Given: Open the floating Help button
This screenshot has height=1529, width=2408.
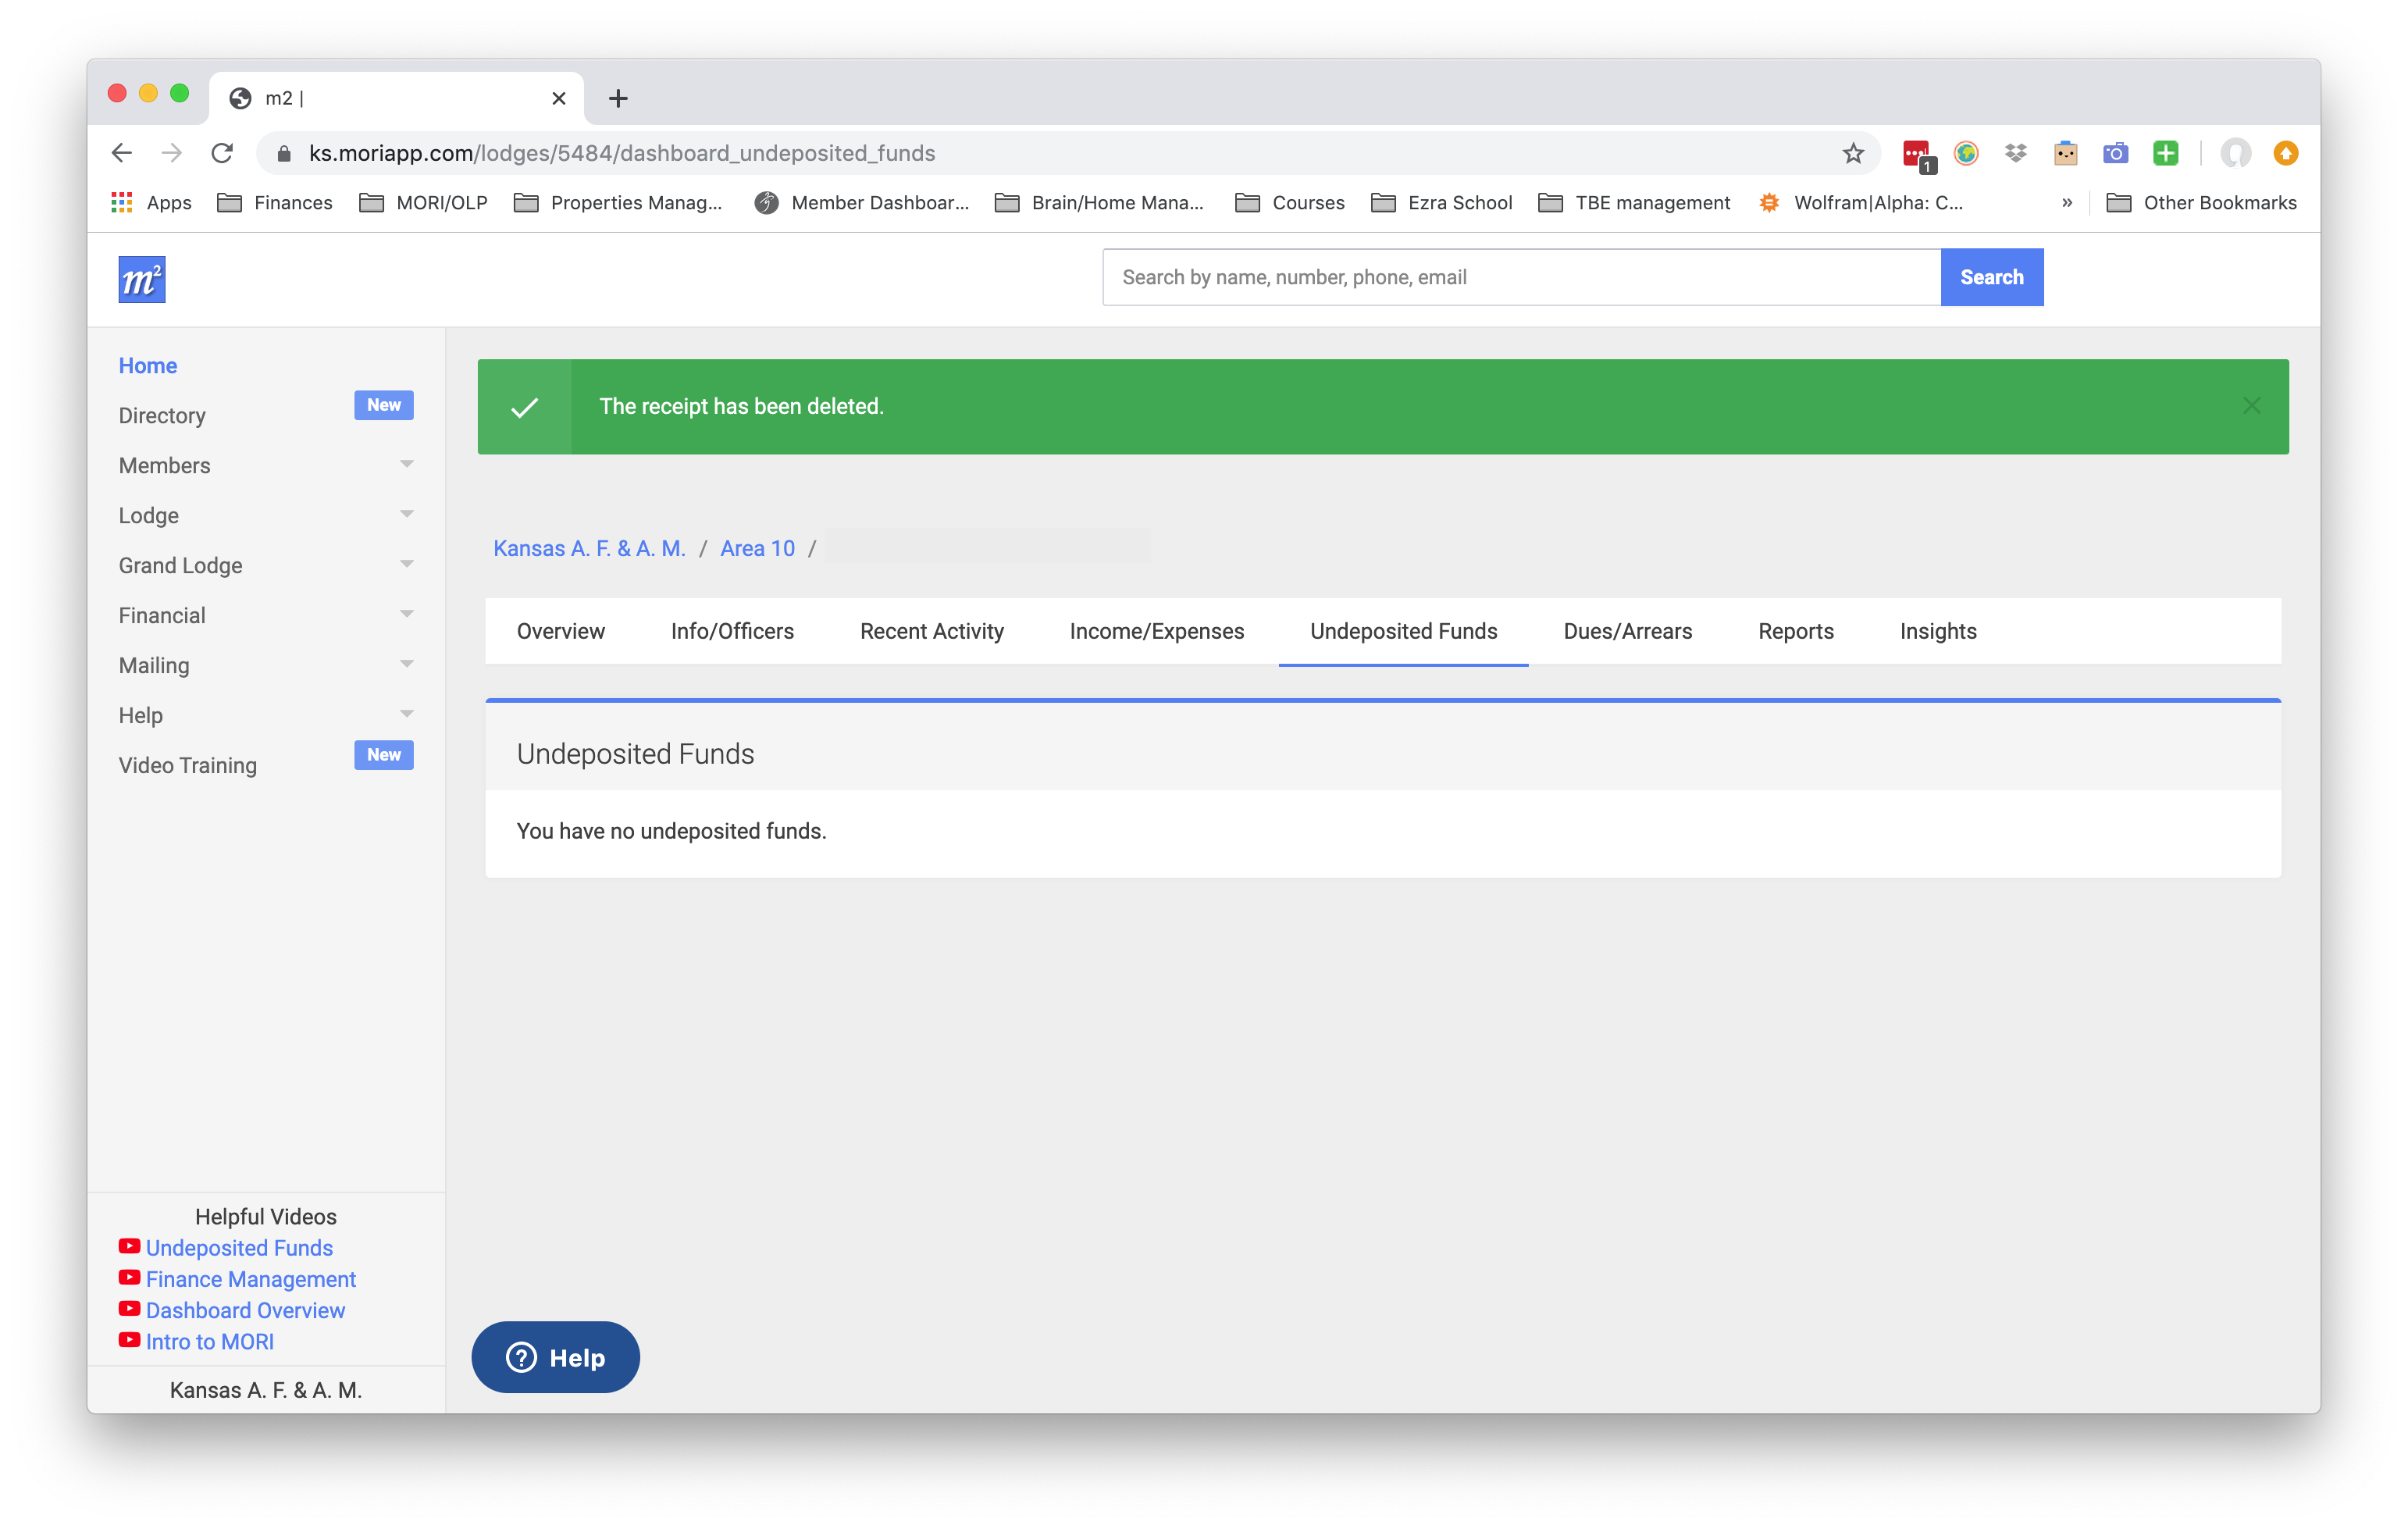Looking at the screenshot, I should (555, 1357).
